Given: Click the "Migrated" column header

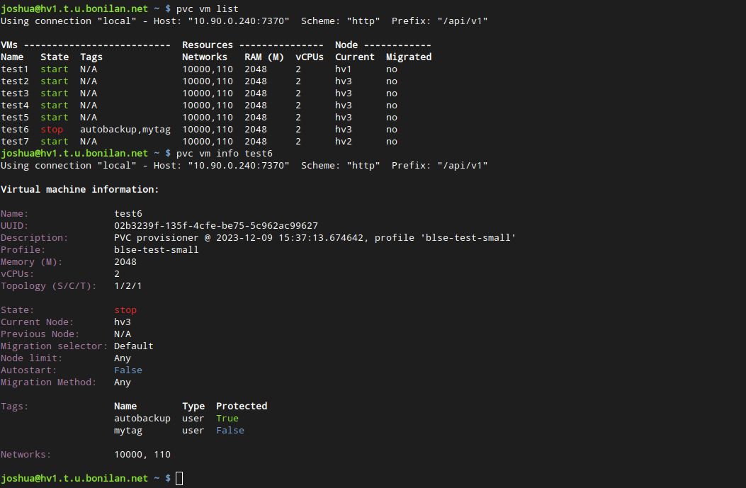Looking at the screenshot, I should pos(408,57).
